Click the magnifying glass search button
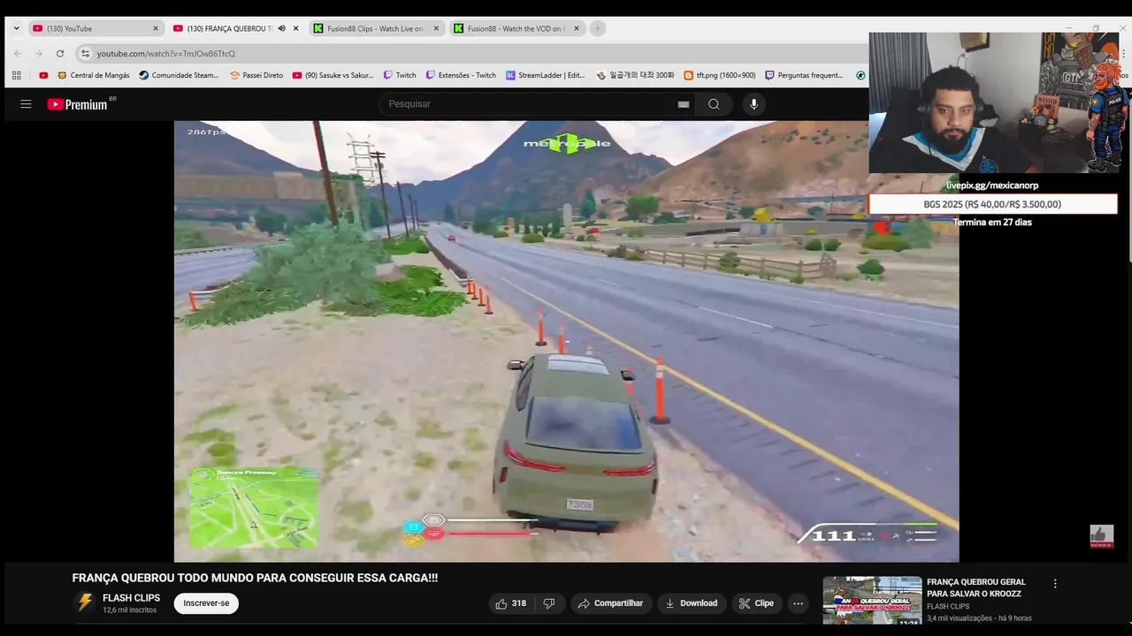Image resolution: width=1132 pixels, height=636 pixels. click(x=714, y=104)
